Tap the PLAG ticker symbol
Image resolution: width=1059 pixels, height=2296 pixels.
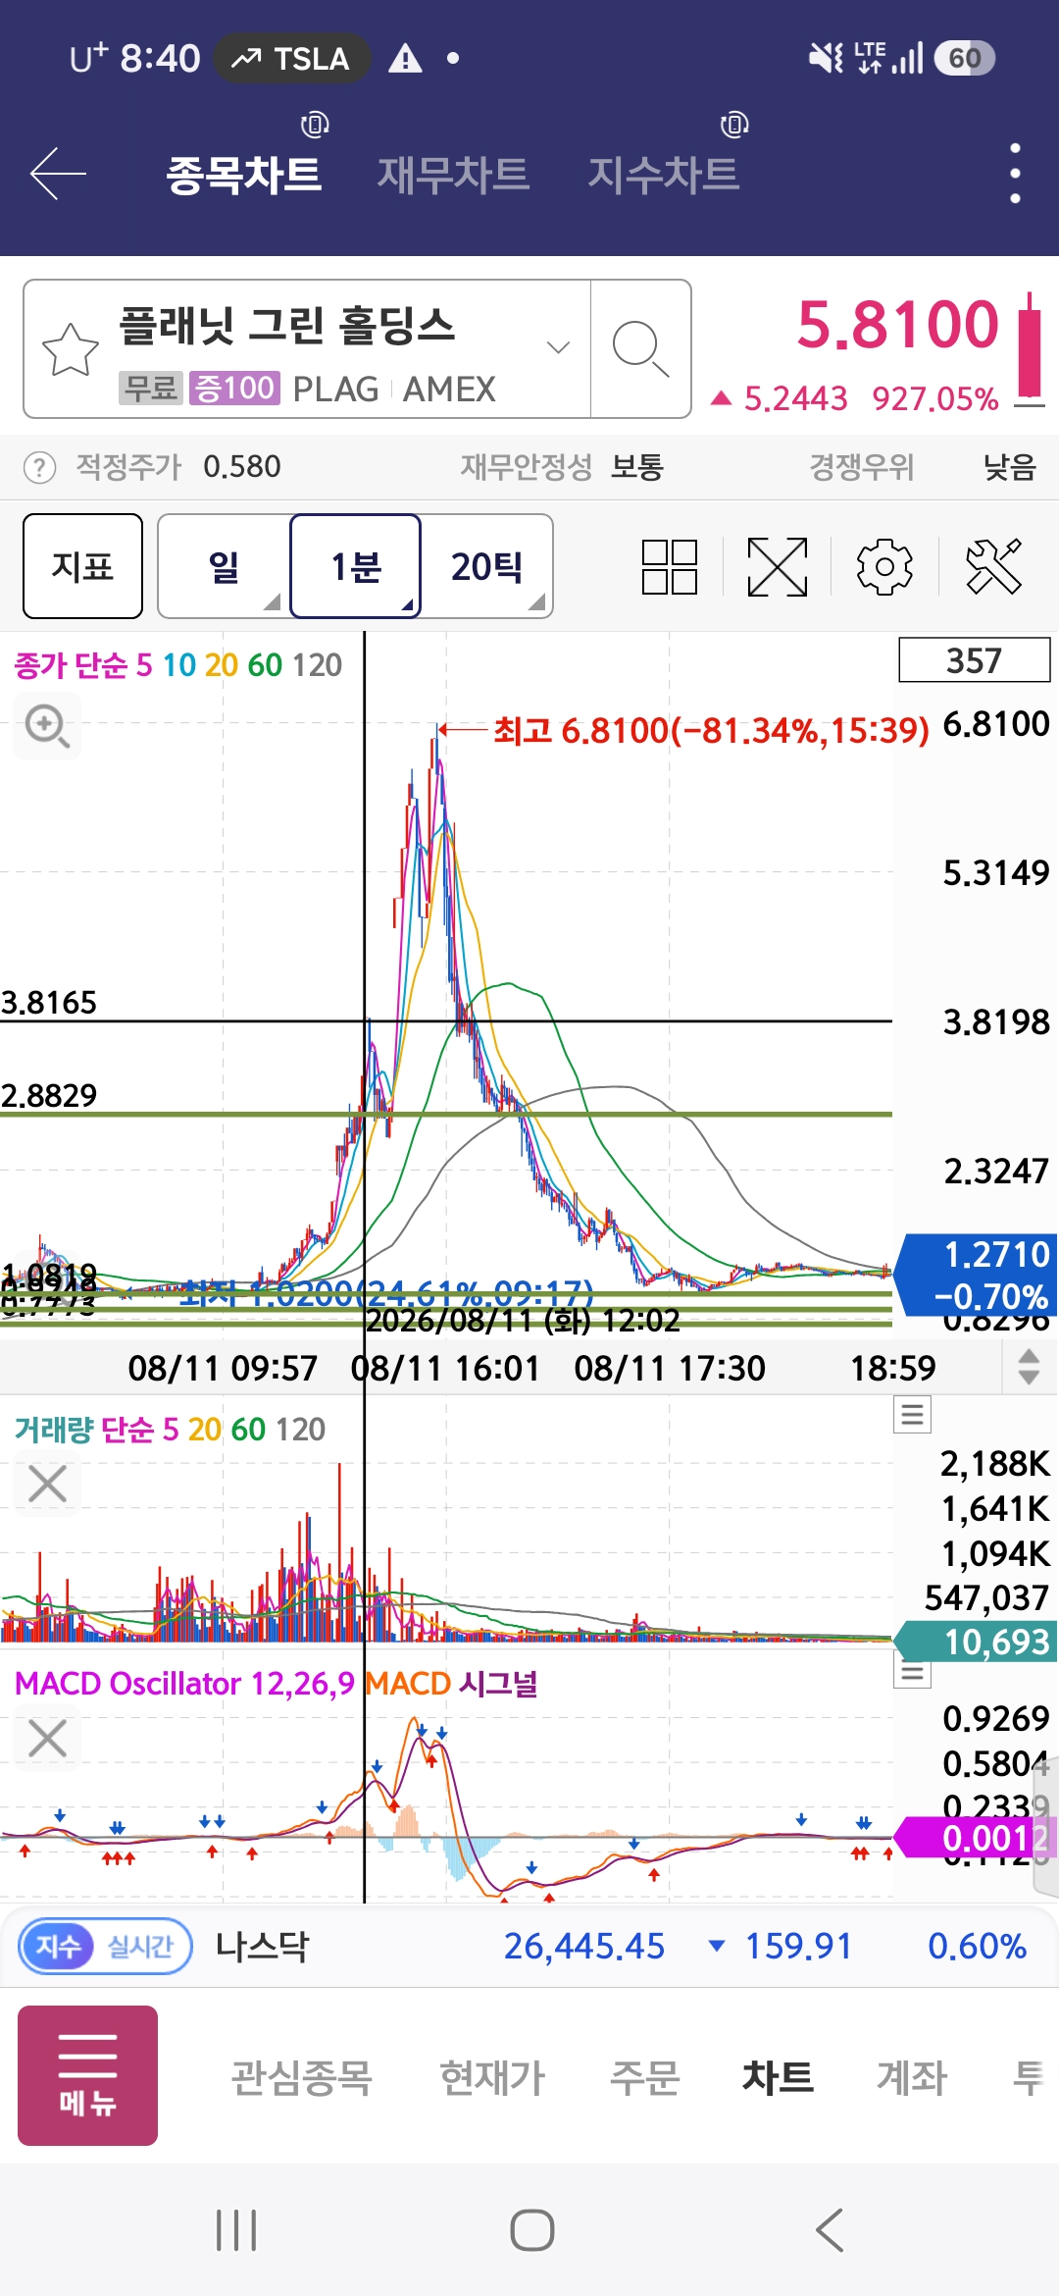[335, 390]
